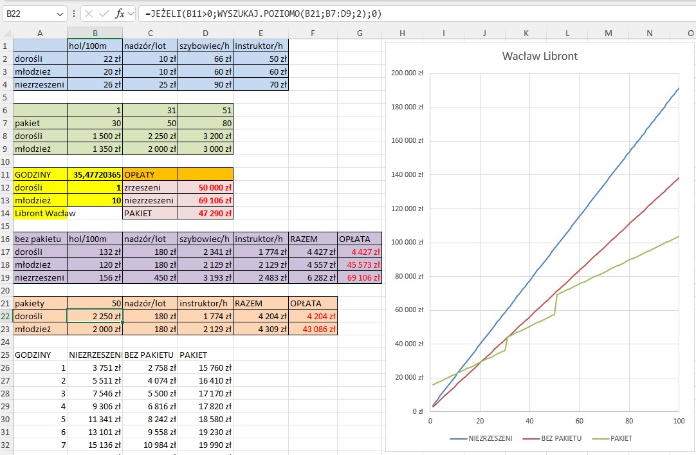Click the formula bar with JEŻELI formula
This screenshot has width=696, height=455.
click(412, 14)
